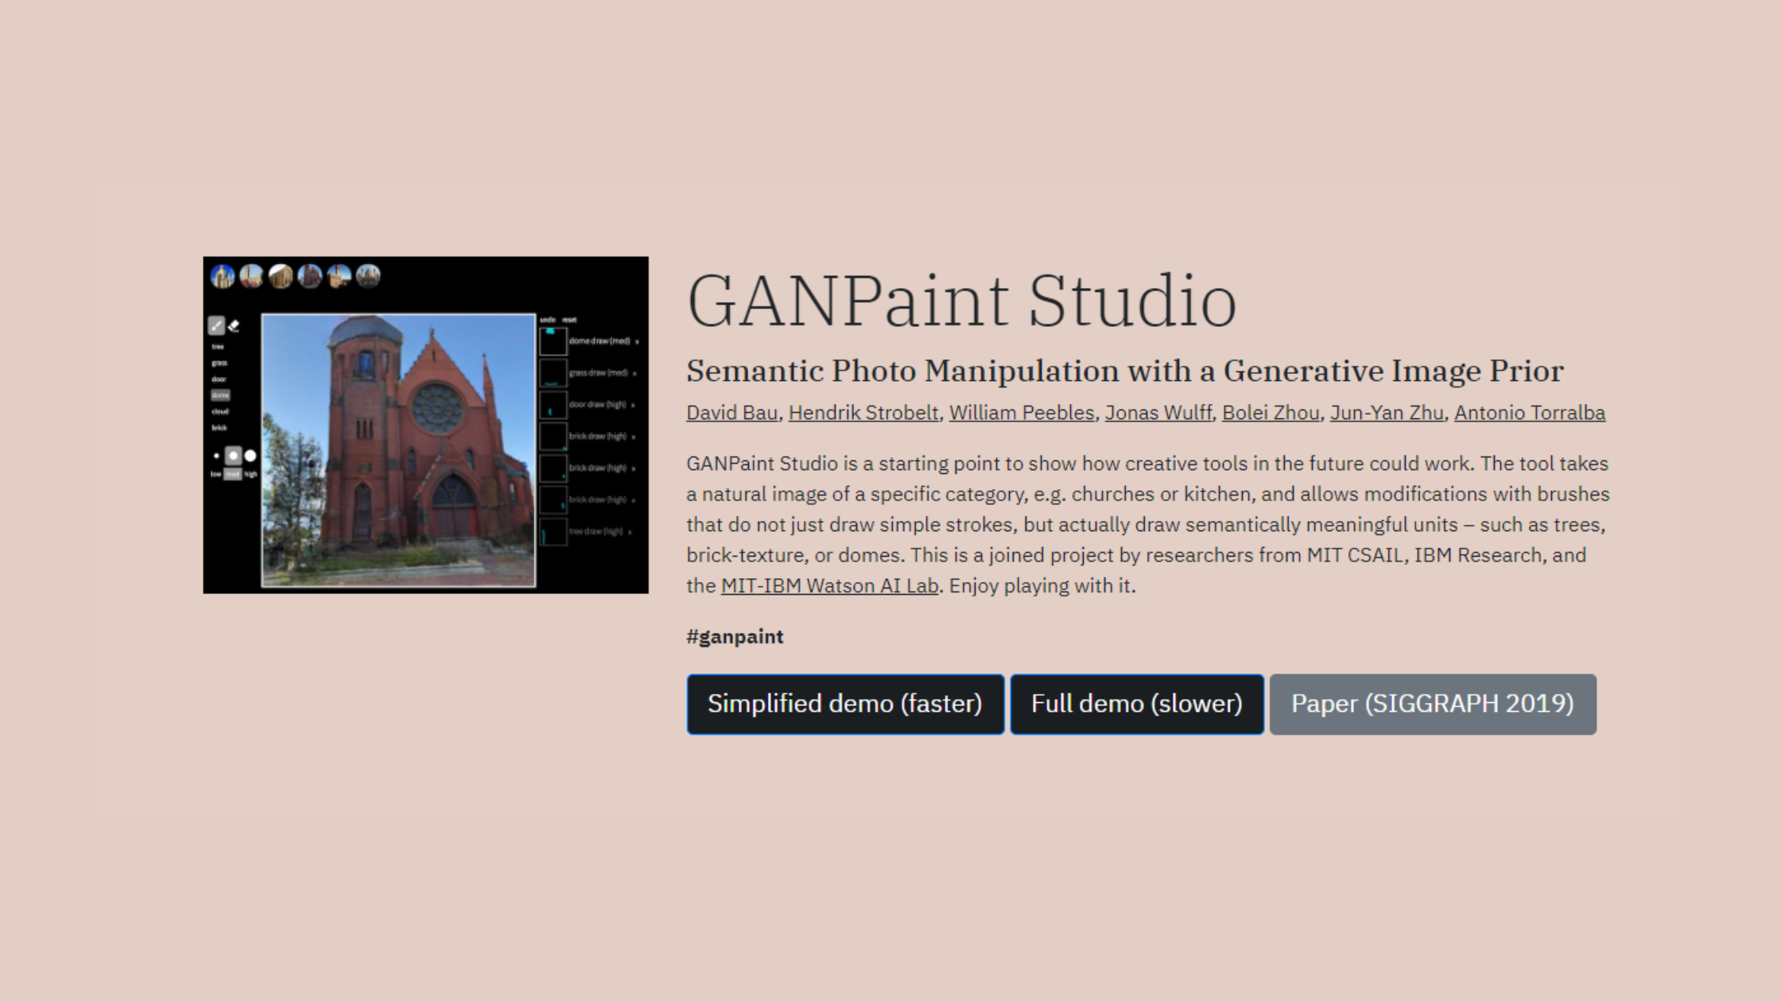The height and width of the screenshot is (1002, 1781).
Task: Launch the Simplified demo (faster)
Action: tap(845, 704)
